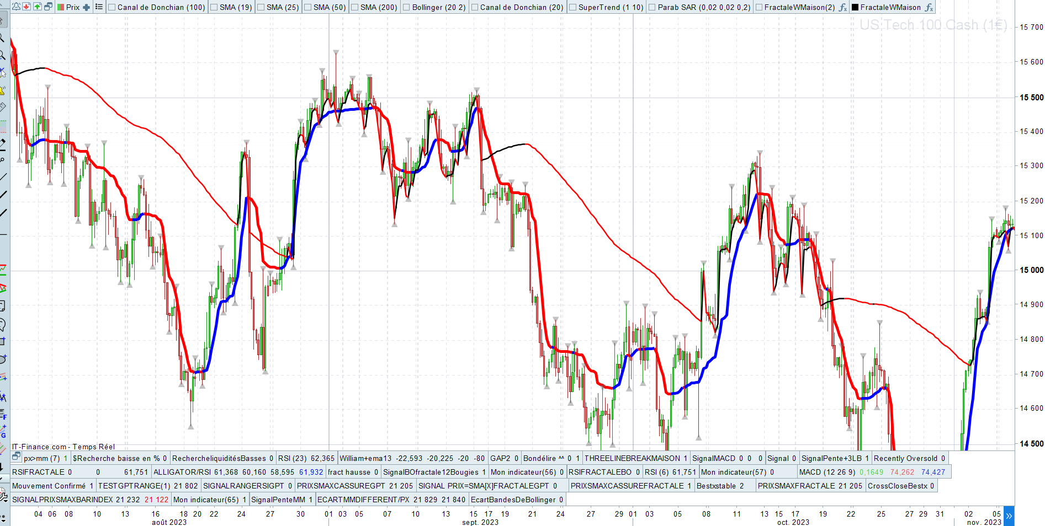Click the red down-arrow sell icon

[x=26, y=7]
